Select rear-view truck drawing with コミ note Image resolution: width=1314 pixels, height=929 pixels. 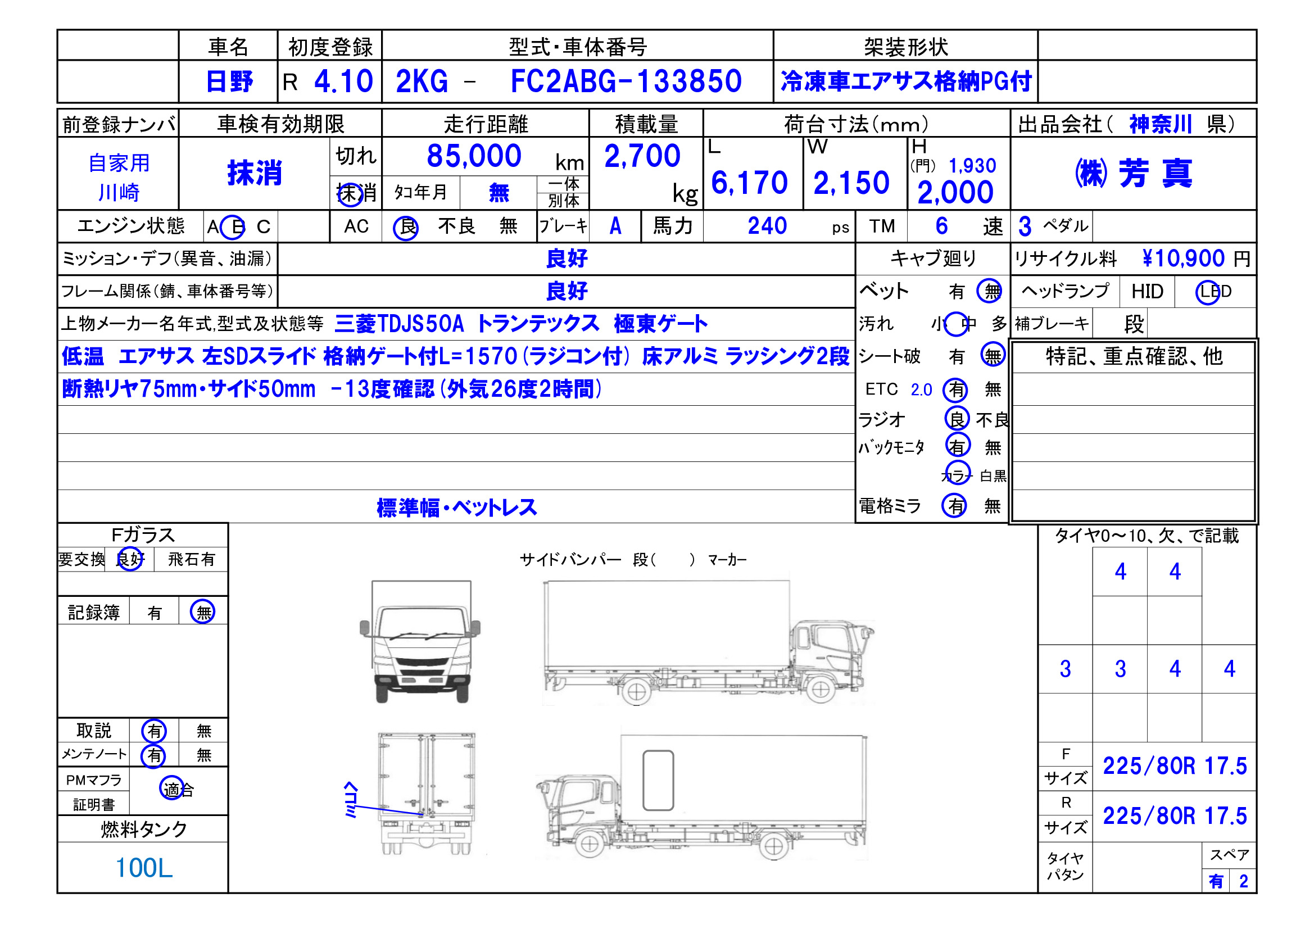[426, 794]
